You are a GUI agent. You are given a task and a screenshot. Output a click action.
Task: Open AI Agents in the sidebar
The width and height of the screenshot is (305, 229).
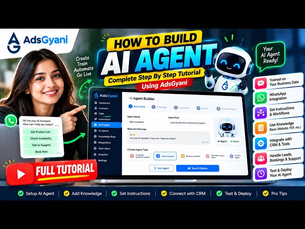coord(103,131)
